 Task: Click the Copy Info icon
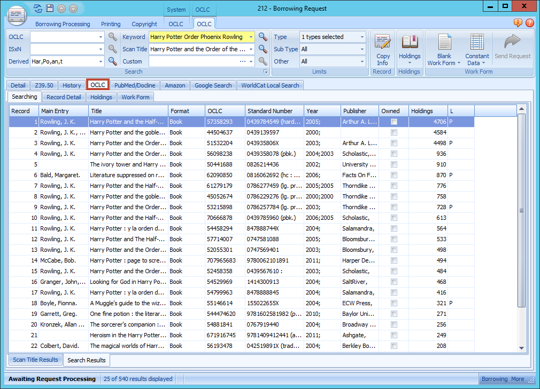coord(383,48)
